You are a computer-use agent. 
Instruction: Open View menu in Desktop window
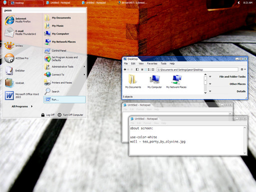pyautogui.click(x=141, y=63)
